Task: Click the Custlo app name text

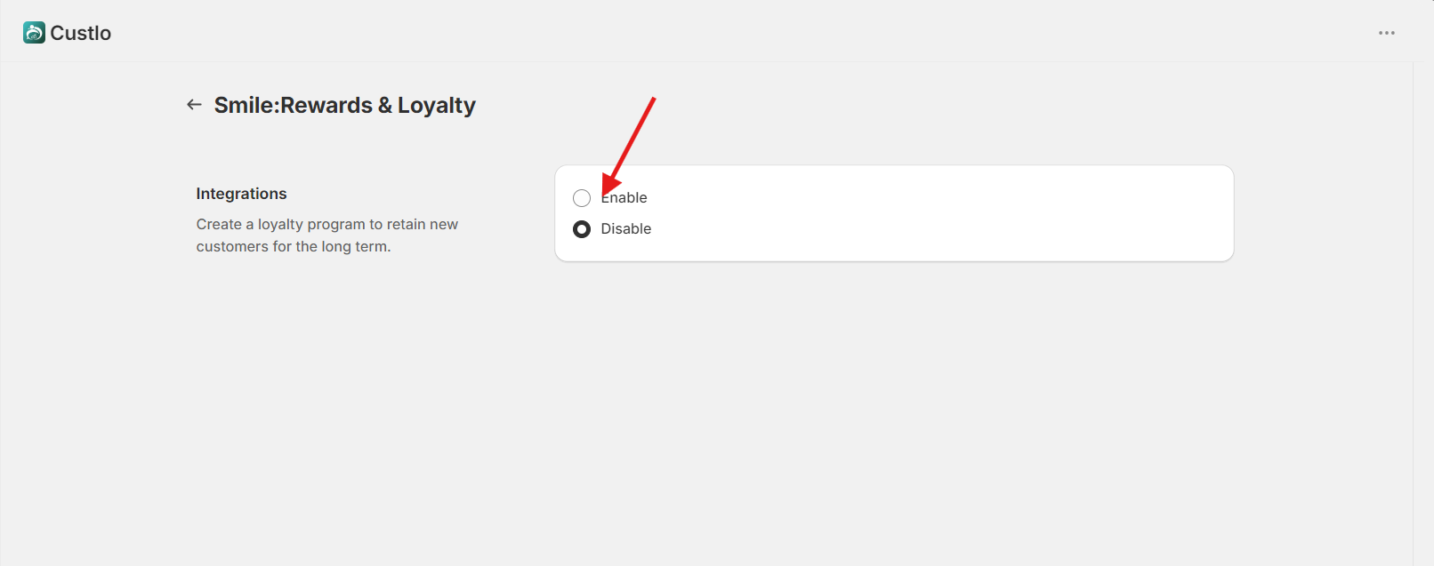Action: click(81, 33)
